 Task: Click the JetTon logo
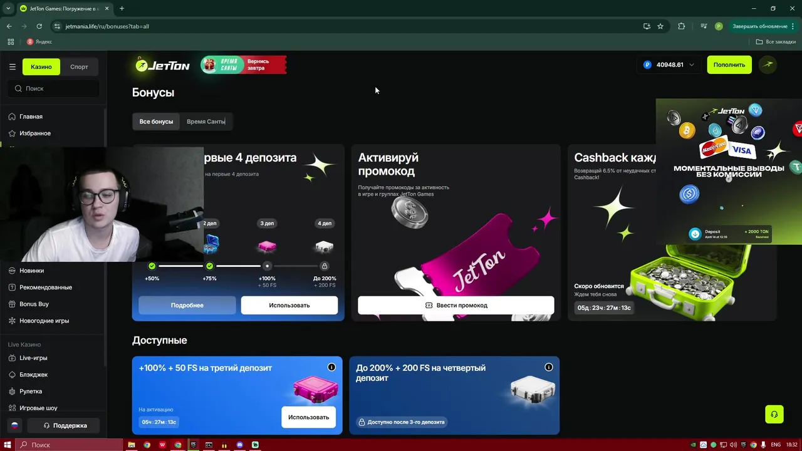point(162,65)
